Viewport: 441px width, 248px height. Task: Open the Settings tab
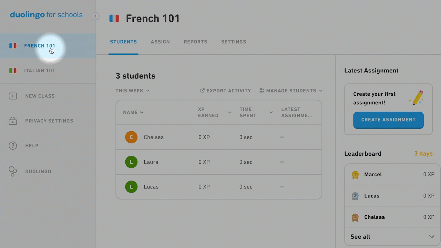click(234, 42)
